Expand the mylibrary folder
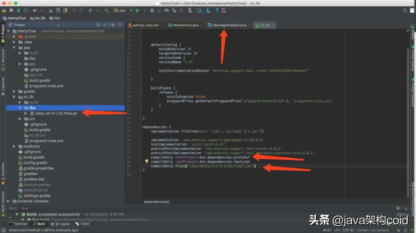The width and height of the screenshot is (416, 233). click(14, 146)
